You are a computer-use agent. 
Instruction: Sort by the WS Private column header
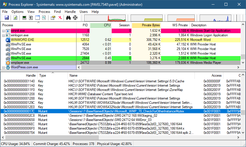click(x=175, y=25)
